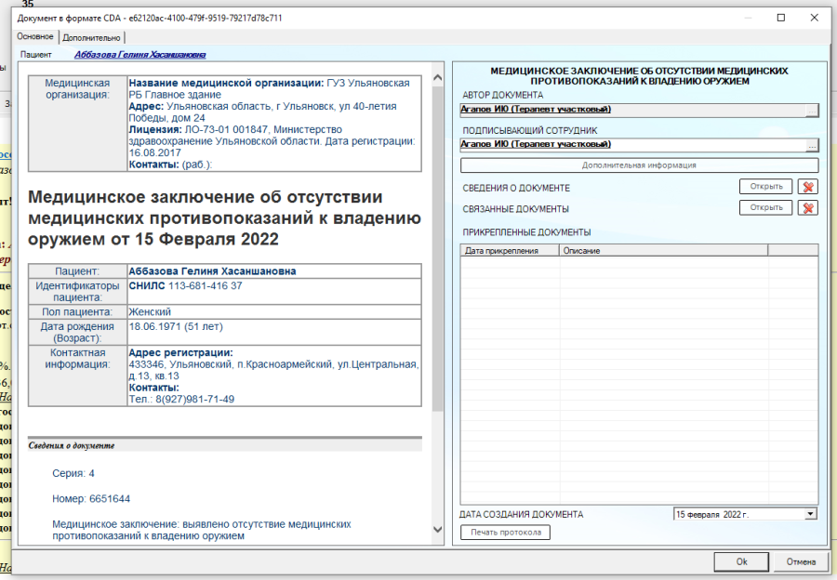Viewport: 837px width, 580px height.
Task: Click the SNILS value 113-681-416 37
Action: (x=205, y=286)
